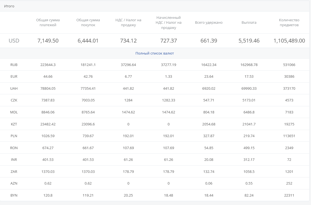Click the "Общая сумма платежей" column header
The width and height of the screenshot is (311, 205).
click(x=48, y=23)
